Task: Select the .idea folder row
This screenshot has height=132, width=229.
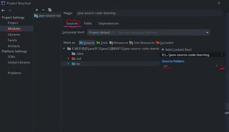Action: [110, 53]
